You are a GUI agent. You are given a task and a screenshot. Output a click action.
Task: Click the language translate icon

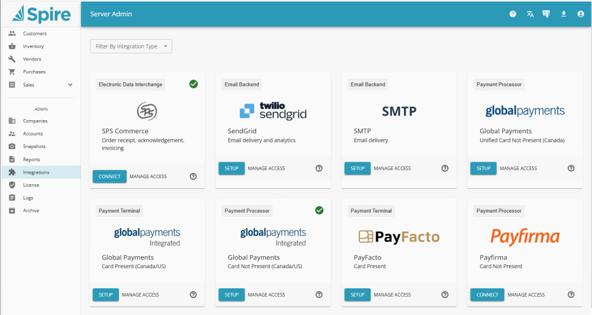[x=530, y=14]
